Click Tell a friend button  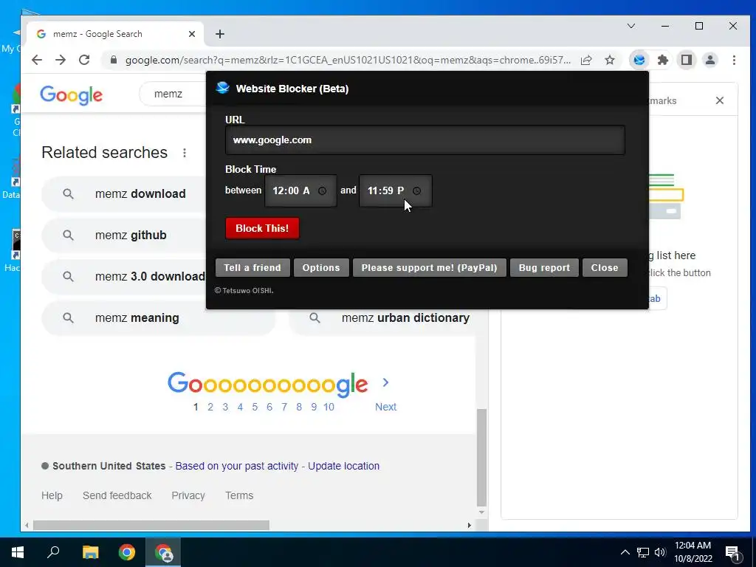[x=252, y=267]
